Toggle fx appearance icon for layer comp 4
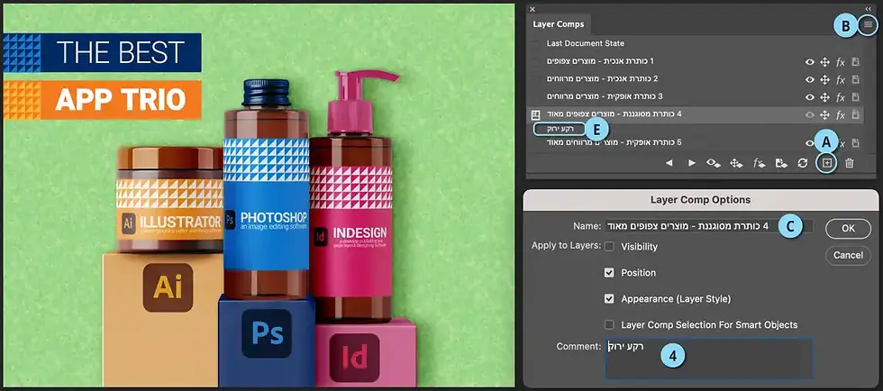This screenshot has width=883, height=391. pos(841,115)
